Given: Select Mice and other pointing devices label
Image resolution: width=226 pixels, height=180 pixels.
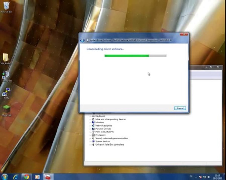Looking at the screenshot, I should [x=110, y=119].
